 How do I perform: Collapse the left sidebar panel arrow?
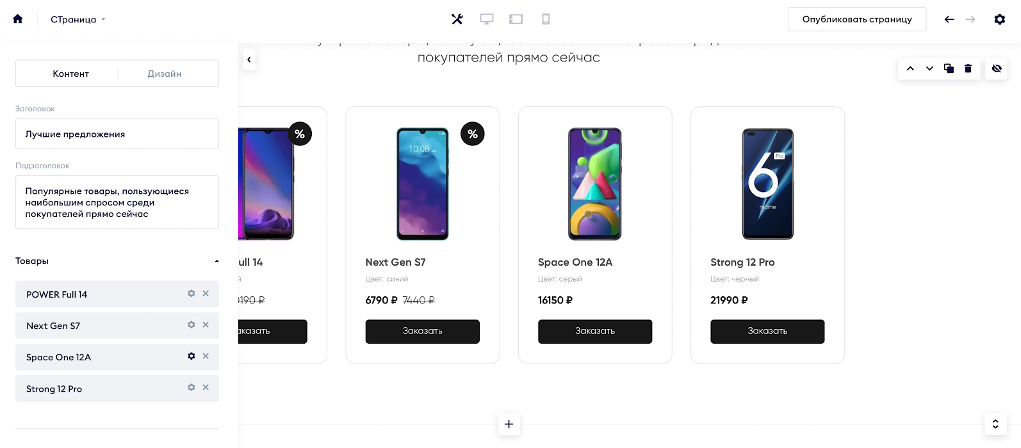[249, 60]
